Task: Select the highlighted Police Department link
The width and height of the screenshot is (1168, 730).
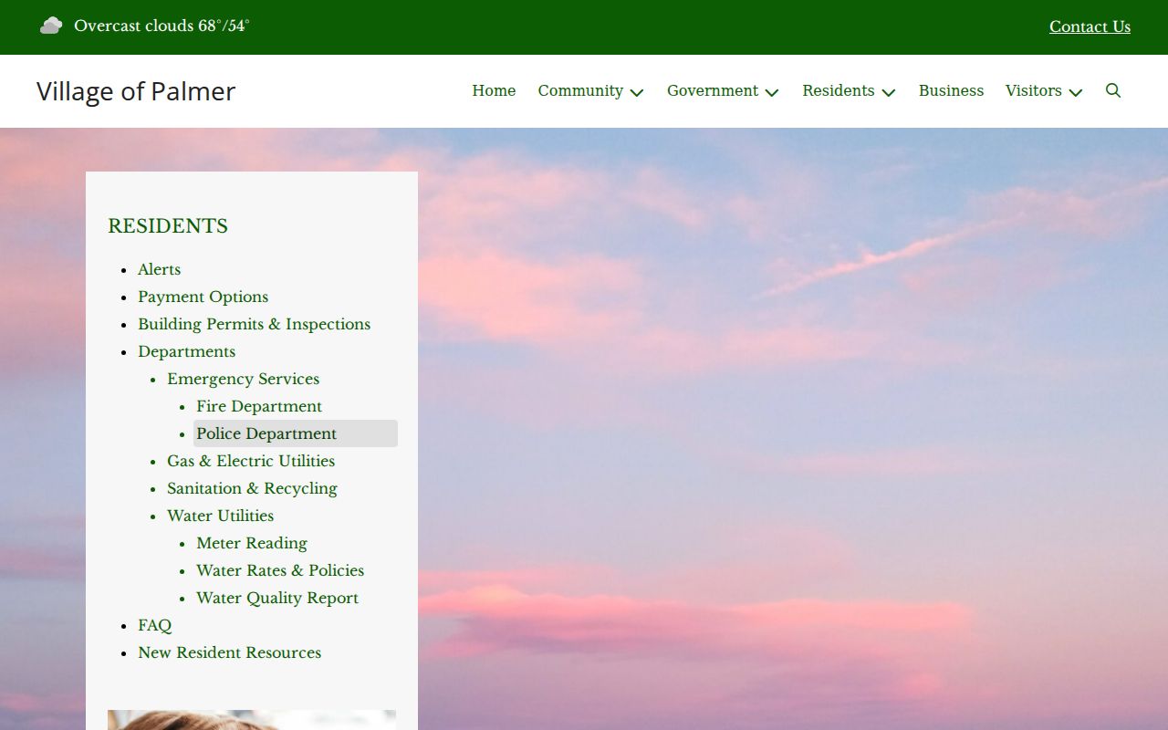Action: 296,433
